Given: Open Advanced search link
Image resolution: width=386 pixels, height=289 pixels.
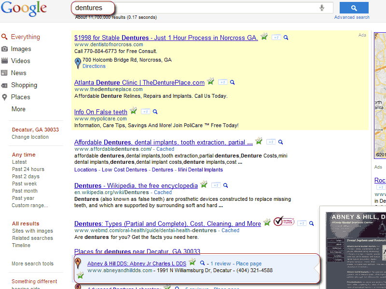Looking at the screenshot, I should 352,17.
